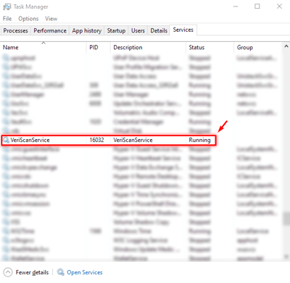Sort by Status column header
The width and height of the screenshot is (290, 283).
[x=210, y=47]
